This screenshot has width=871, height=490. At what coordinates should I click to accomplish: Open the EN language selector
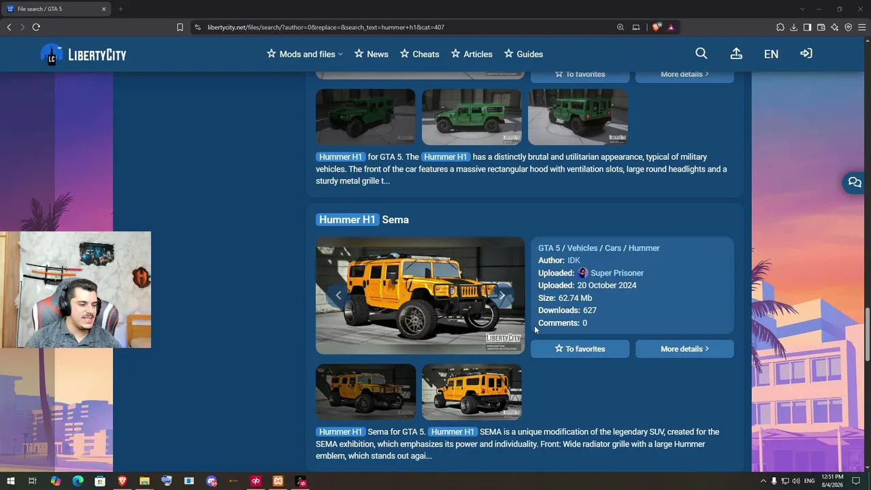click(771, 54)
